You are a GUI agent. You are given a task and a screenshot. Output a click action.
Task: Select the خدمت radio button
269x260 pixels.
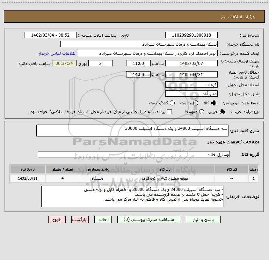pos(196,103)
